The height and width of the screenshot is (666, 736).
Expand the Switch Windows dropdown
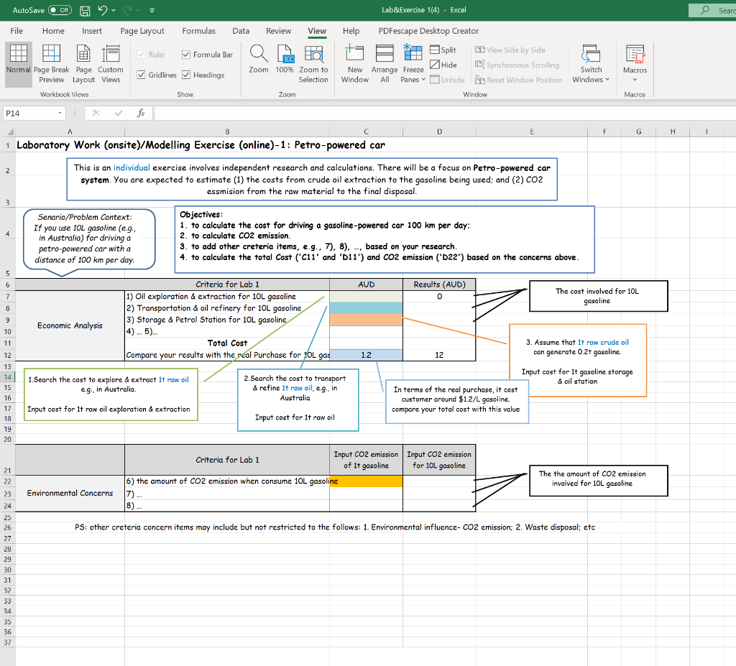pos(591,63)
